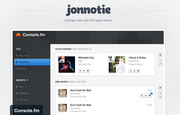The height and width of the screenshot is (115, 180).
Task: Click up arrow of New Music section
Action: pyautogui.click(x=160, y=93)
